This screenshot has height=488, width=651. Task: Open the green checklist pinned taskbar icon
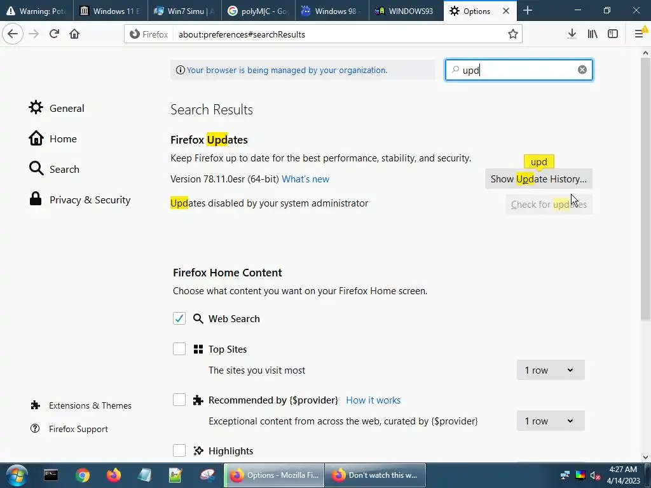tap(175, 475)
